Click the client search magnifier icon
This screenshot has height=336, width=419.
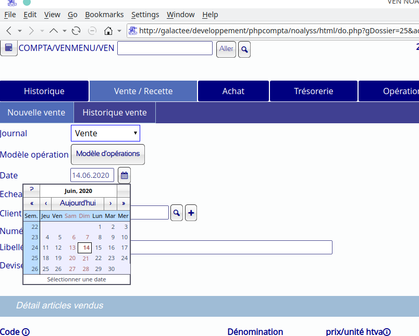pyautogui.click(x=177, y=213)
